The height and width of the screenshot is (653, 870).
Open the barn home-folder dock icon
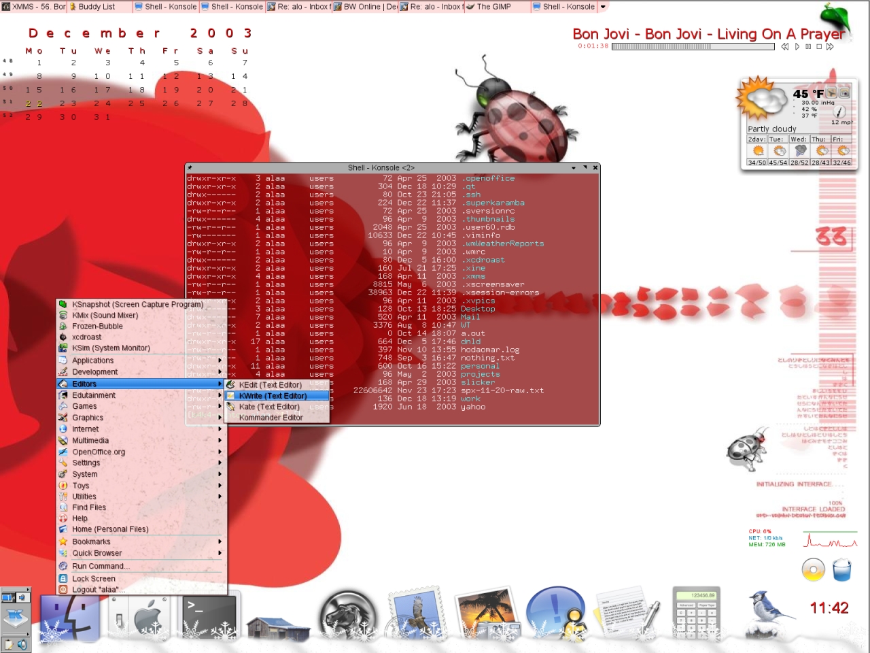click(279, 629)
